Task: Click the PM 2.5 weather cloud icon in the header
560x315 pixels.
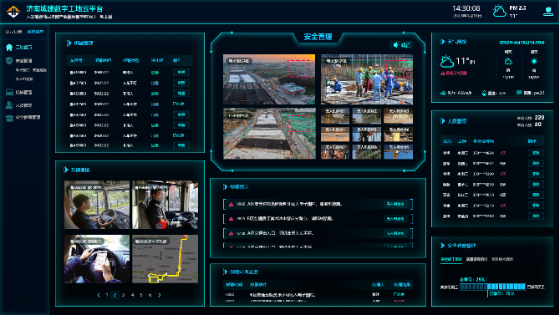Action: pyautogui.click(x=499, y=11)
